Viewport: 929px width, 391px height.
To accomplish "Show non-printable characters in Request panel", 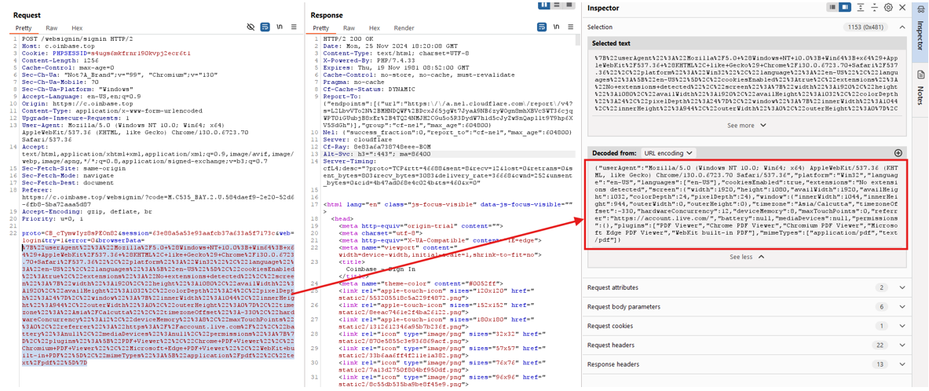I will coord(280,27).
